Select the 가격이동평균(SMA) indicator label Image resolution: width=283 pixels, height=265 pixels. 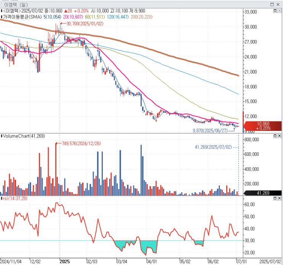(x=22, y=17)
